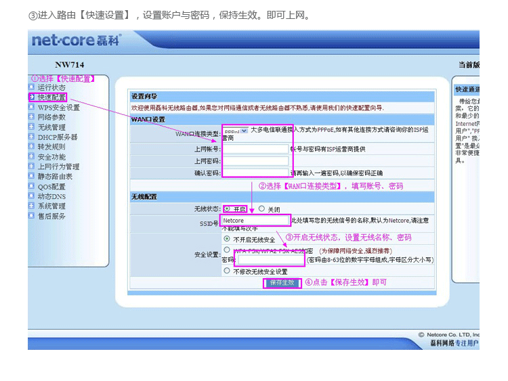Select the 不修改无线安全设置 radio option

(x=227, y=271)
